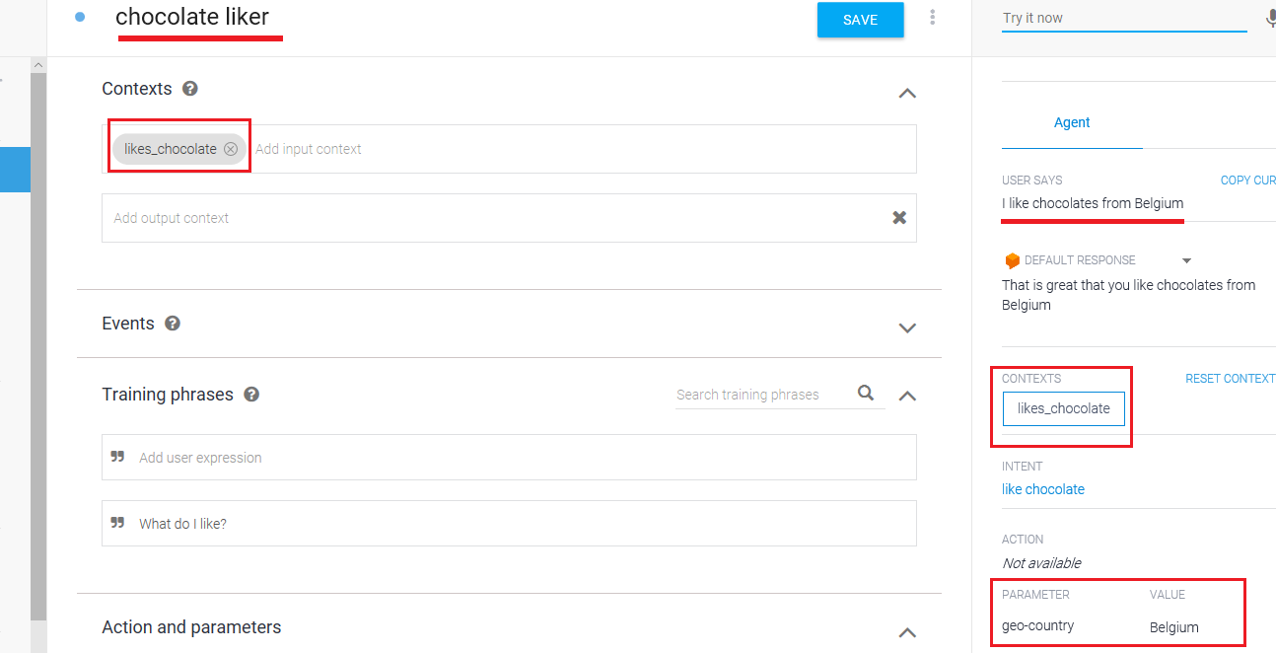
Task: Open the Events help question mark
Action: (173, 324)
